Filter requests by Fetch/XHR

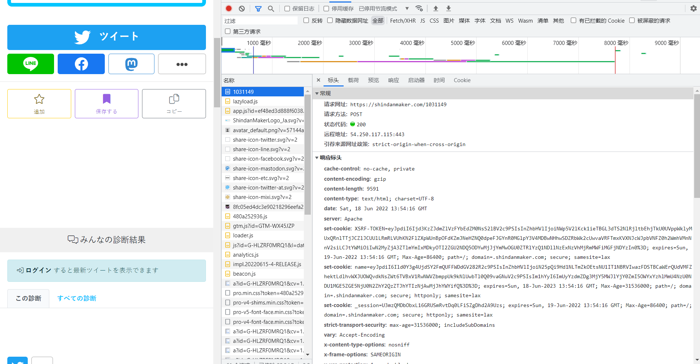[x=402, y=20]
